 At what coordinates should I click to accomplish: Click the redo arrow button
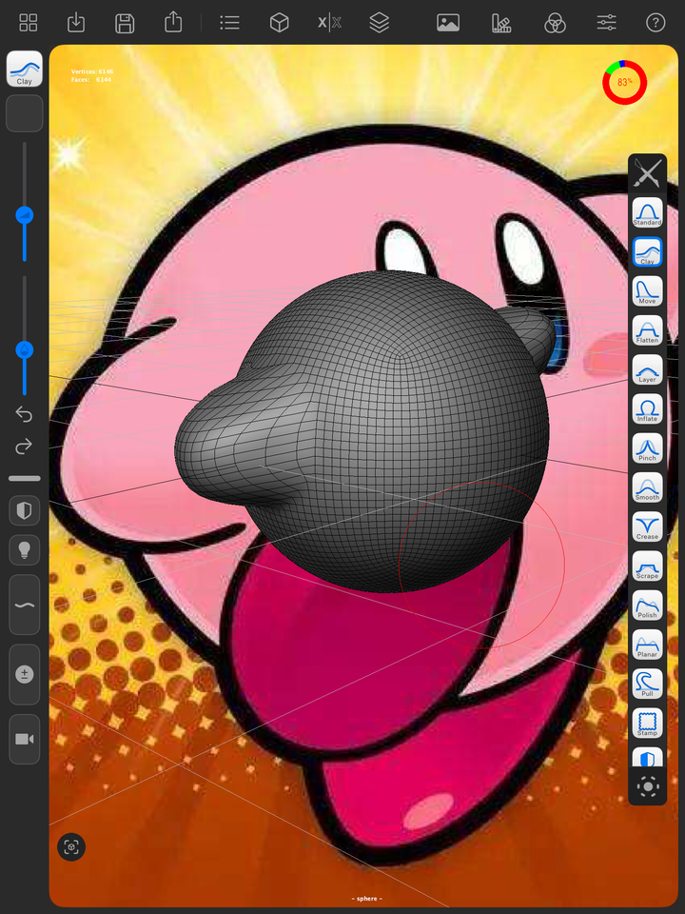24,447
